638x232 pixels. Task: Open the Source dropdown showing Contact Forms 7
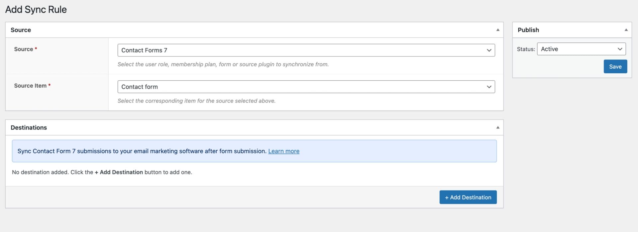306,50
